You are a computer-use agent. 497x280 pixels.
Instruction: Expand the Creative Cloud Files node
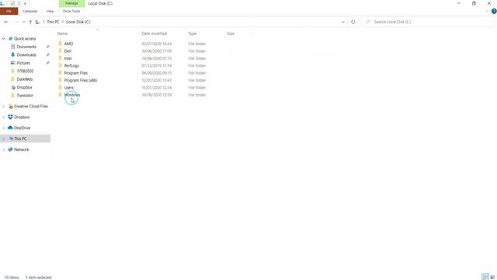3,107
